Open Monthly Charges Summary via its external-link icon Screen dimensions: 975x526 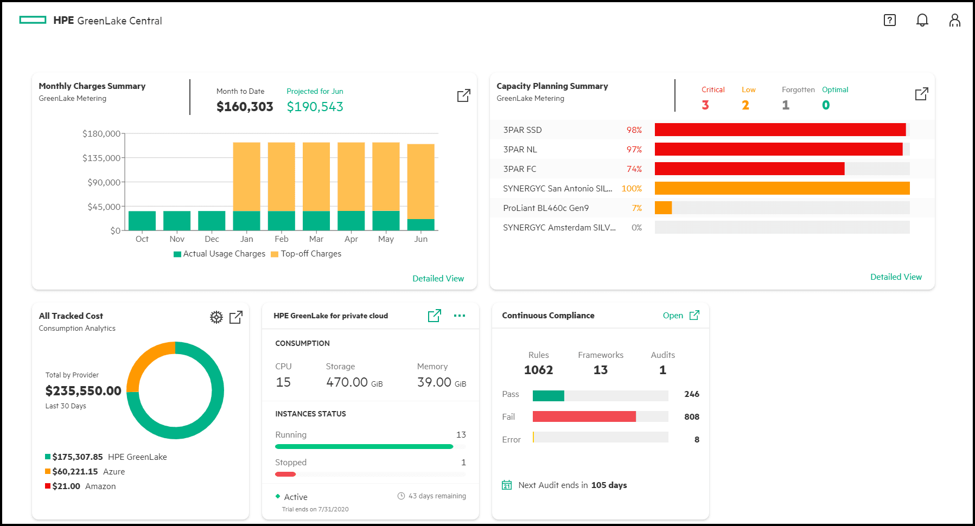[x=463, y=95]
